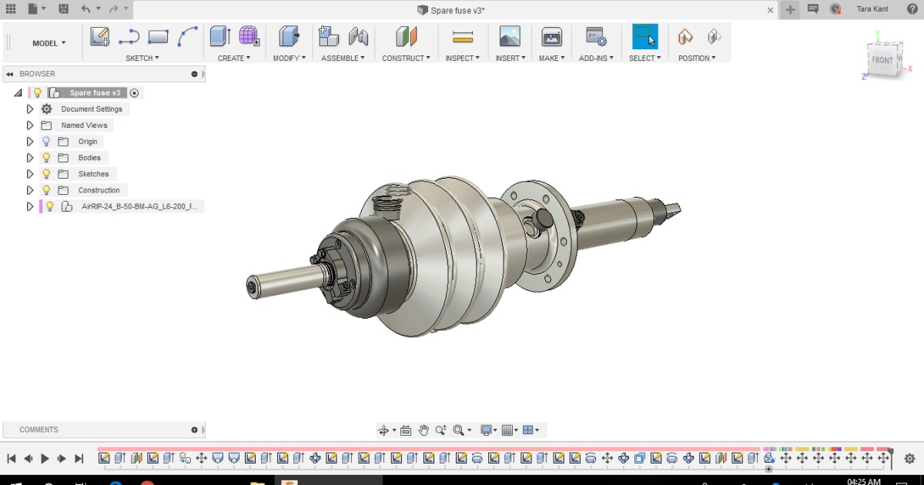Viewport: 924px width, 485px height.
Task: Hide the Bodies folder visibility
Action: (45, 157)
